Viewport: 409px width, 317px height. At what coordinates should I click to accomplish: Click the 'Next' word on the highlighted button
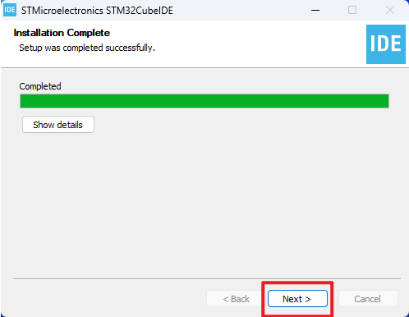(x=292, y=299)
